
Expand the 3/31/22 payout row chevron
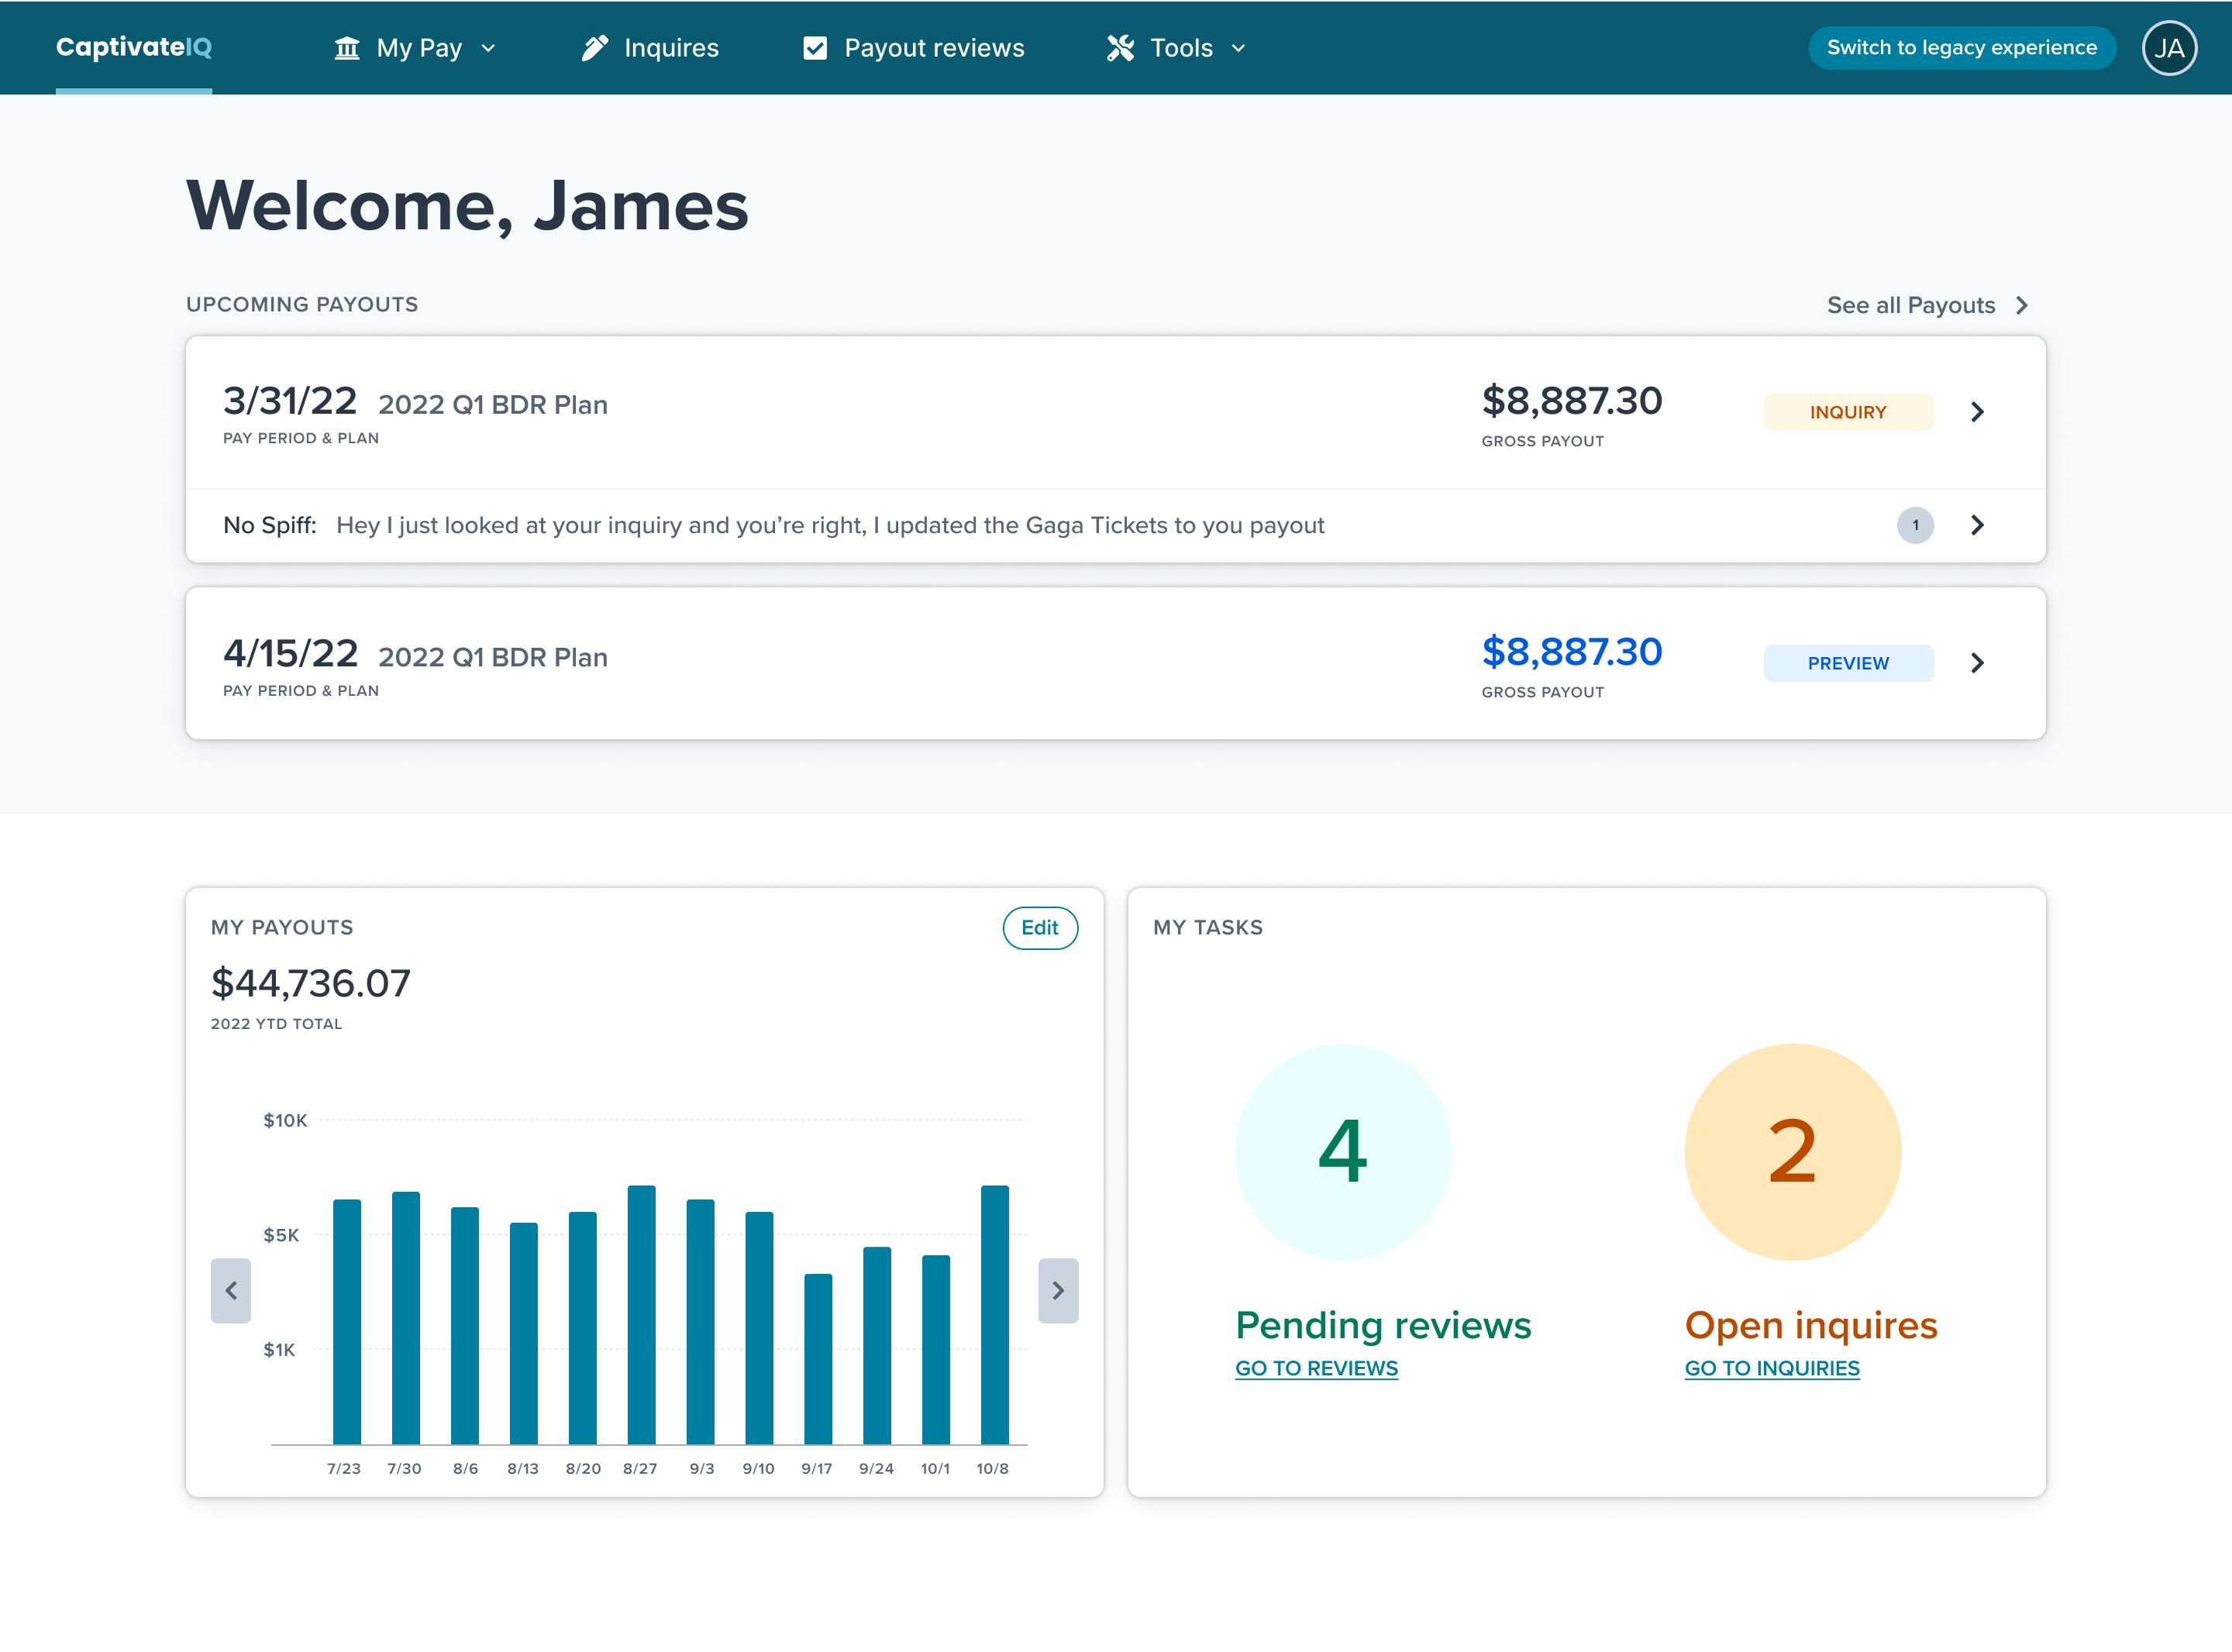coord(1977,412)
